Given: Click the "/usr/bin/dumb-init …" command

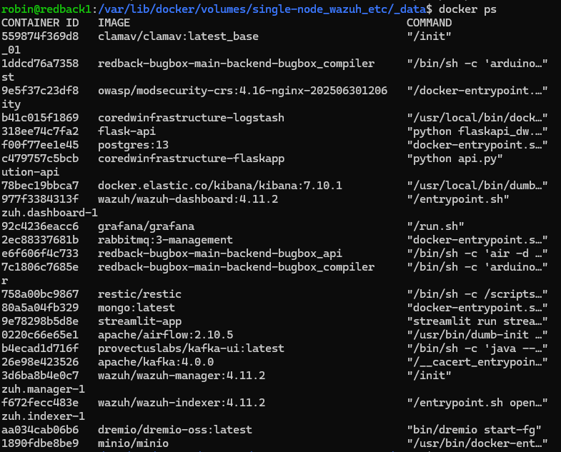Looking at the screenshot, I should pyautogui.click(x=477, y=336).
